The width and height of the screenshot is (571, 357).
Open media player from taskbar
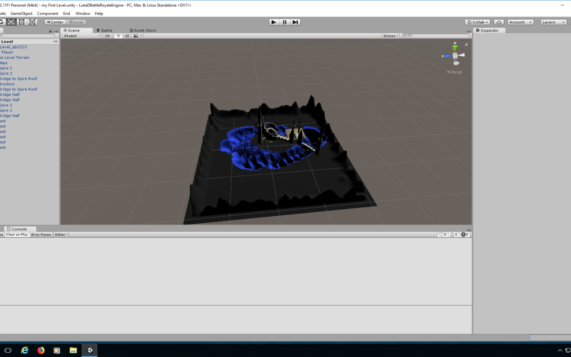click(57, 351)
